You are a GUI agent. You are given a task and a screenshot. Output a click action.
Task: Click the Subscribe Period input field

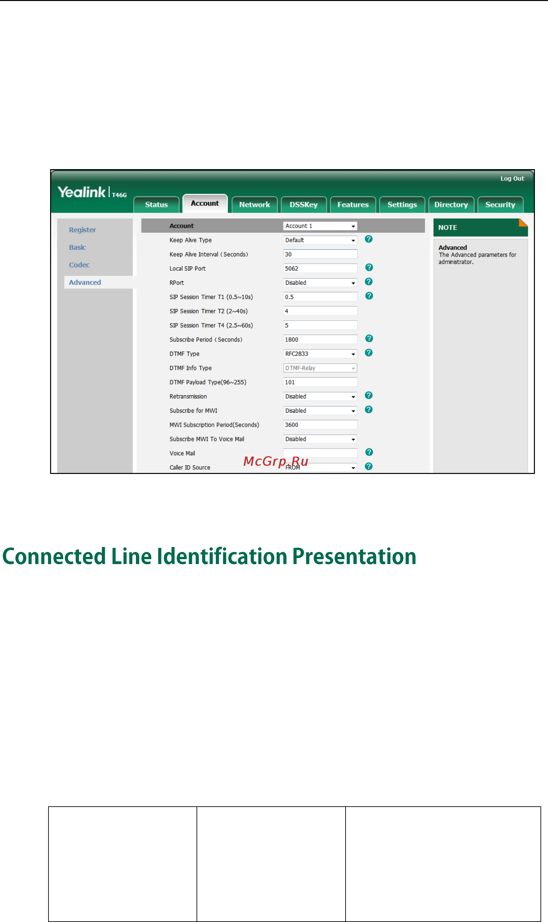(x=320, y=340)
